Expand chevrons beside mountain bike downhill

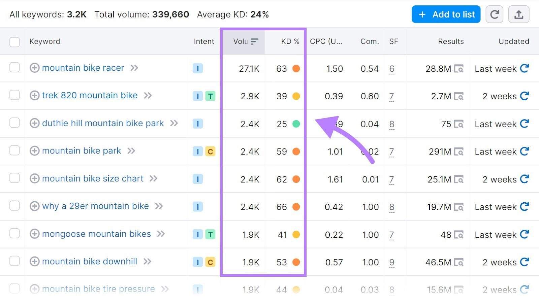coord(147,262)
